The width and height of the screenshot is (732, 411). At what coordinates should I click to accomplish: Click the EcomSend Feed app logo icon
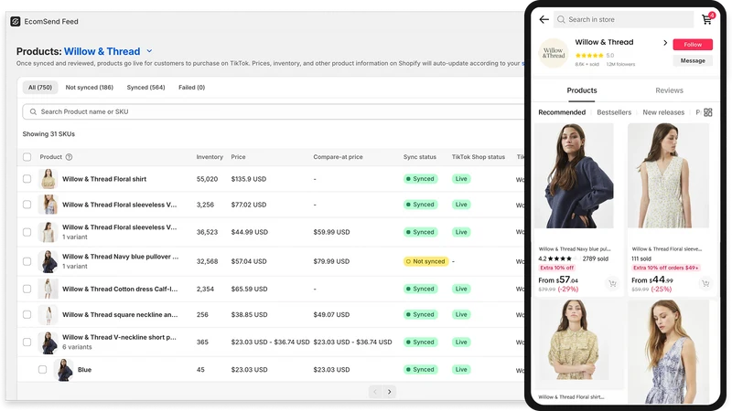(16, 21)
